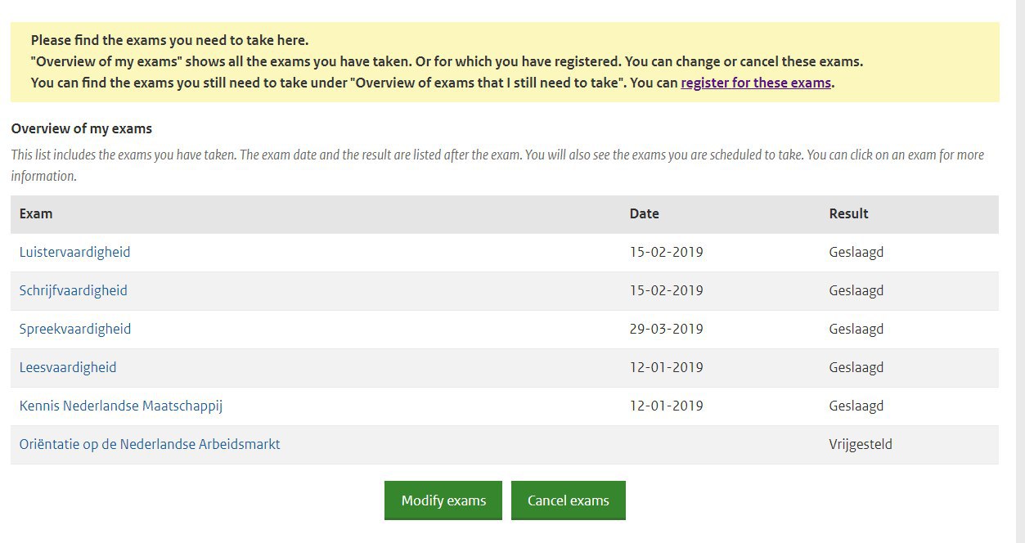
Task: Select the 29-03-2019 date cell
Action: [666, 329]
